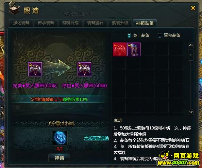The width and height of the screenshot is (202, 168).
Task: Select the purple boots equipment icon
Action: 134,49
